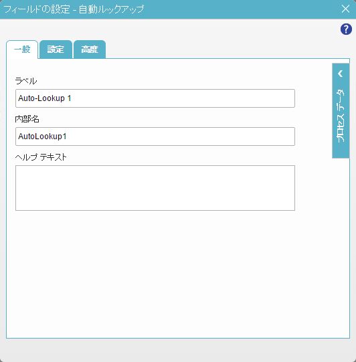
Task: Click the dialog title フィールドの設定 - 自動ルックアップ
Action: tap(74, 9)
